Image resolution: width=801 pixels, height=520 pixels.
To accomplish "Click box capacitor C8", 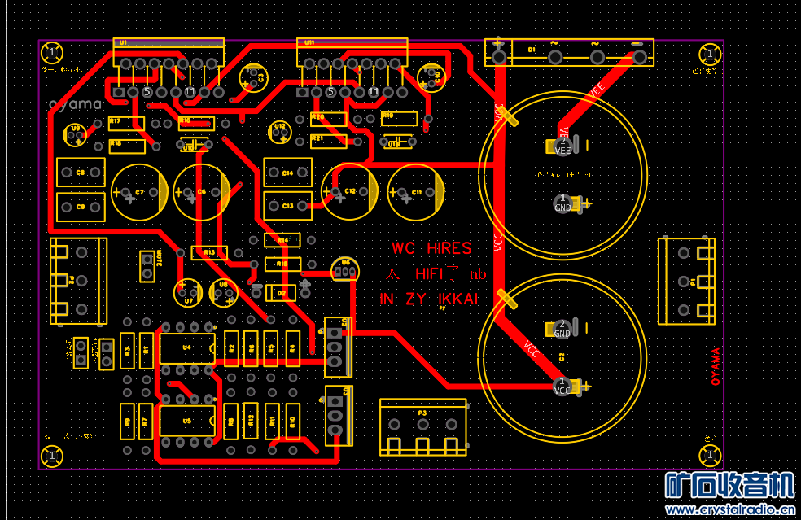I will point(81,173).
